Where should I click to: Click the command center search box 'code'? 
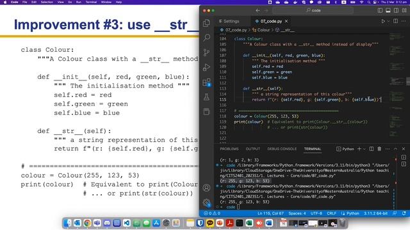click(313, 10)
